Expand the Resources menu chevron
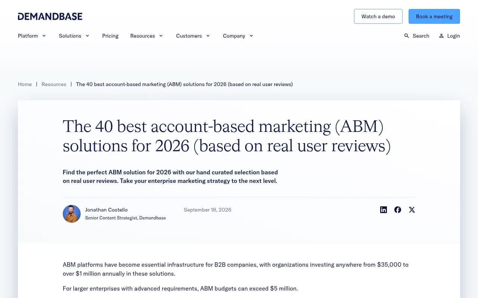Image resolution: width=478 pixels, height=298 pixels. (x=161, y=36)
